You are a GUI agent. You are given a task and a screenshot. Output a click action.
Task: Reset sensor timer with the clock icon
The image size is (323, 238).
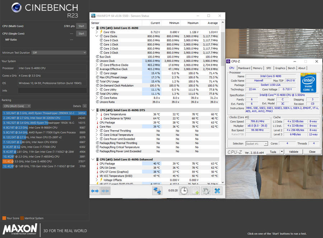click(184, 191)
